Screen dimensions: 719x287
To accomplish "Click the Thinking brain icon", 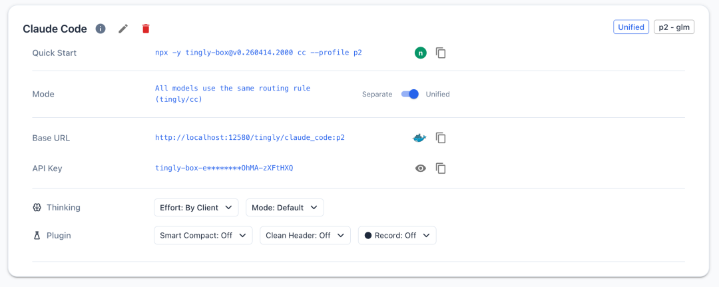I will click(x=37, y=208).
